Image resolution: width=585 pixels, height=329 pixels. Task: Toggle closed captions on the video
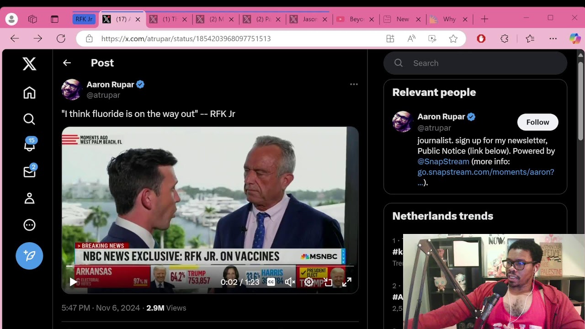pyautogui.click(x=271, y=282)
